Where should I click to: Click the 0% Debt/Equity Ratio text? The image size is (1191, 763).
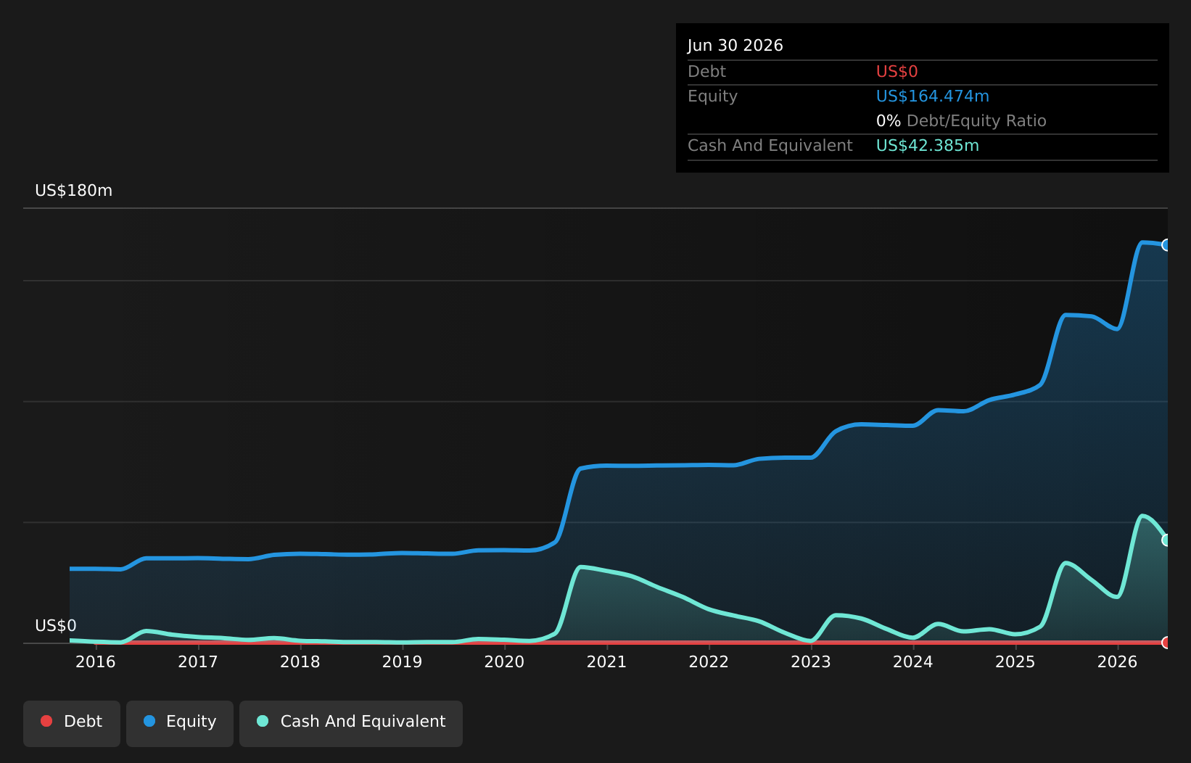pos(961,121)
